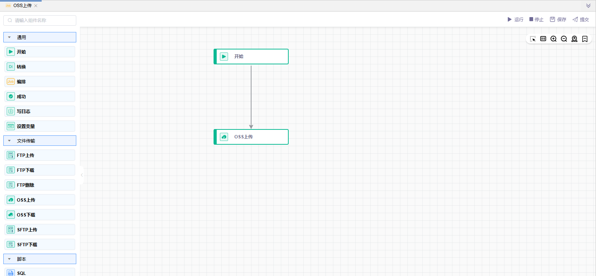Select the 开始 component icon in sidebar
596x276 pixels.
coord(11,52)
